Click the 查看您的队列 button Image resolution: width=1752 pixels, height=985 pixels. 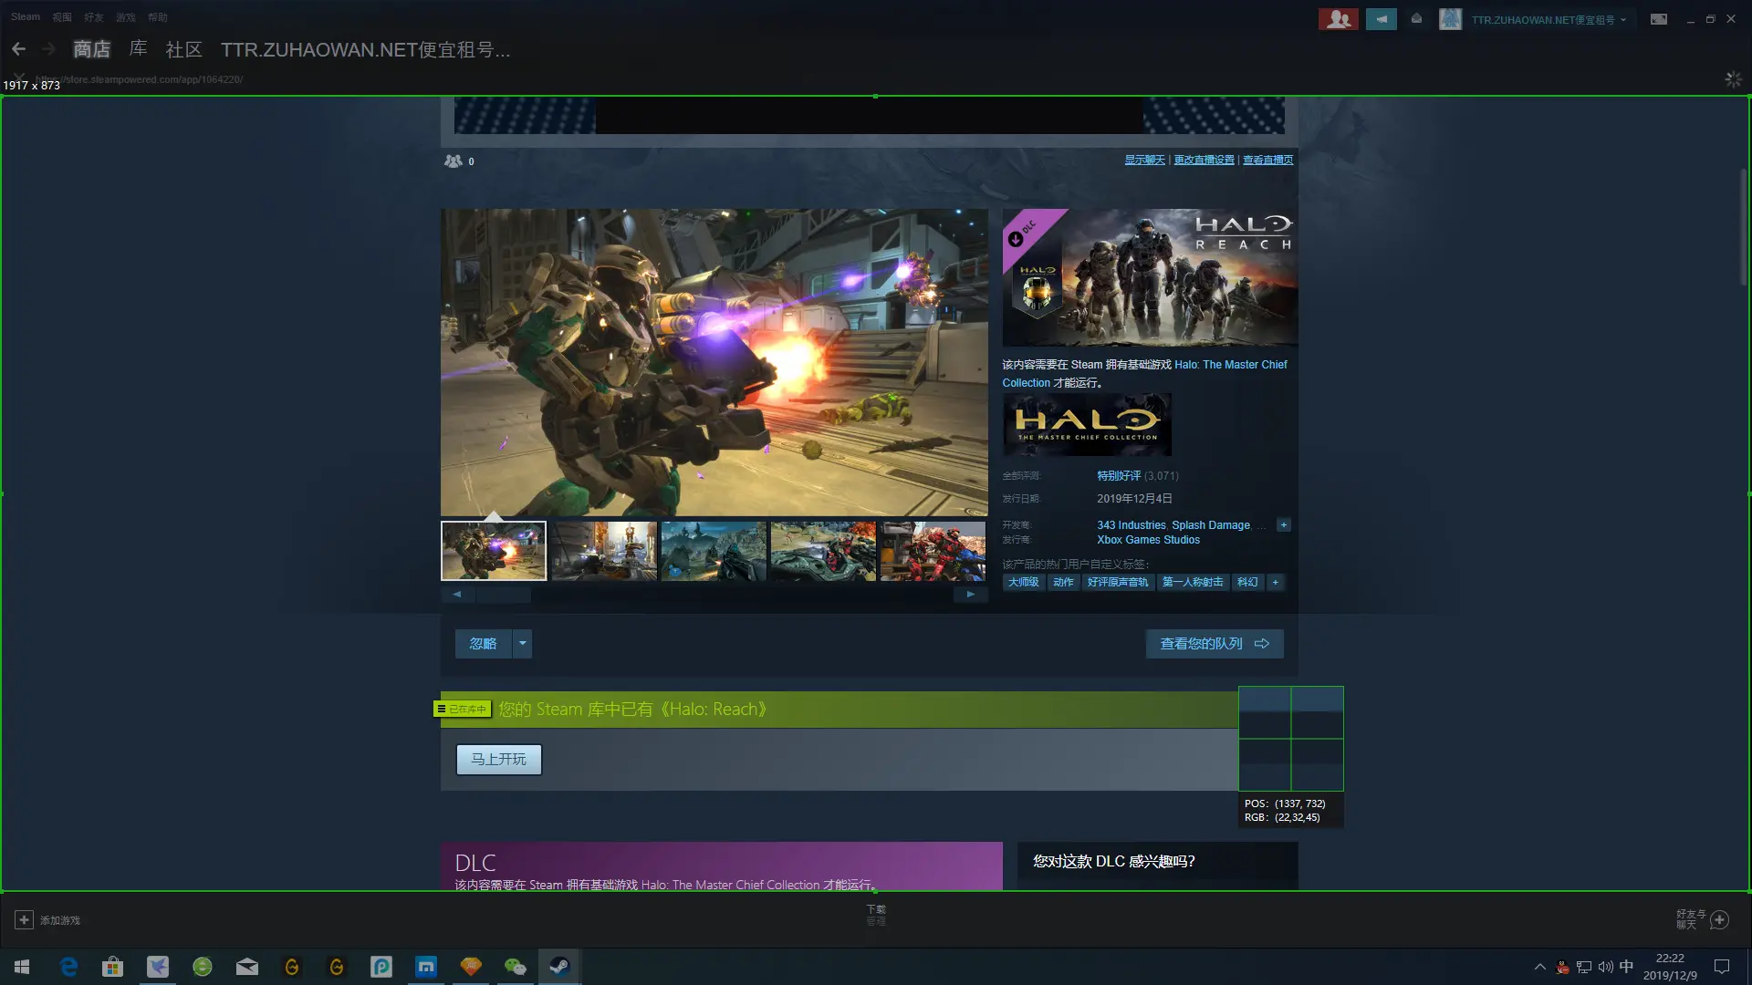(x=1215, y=644)
